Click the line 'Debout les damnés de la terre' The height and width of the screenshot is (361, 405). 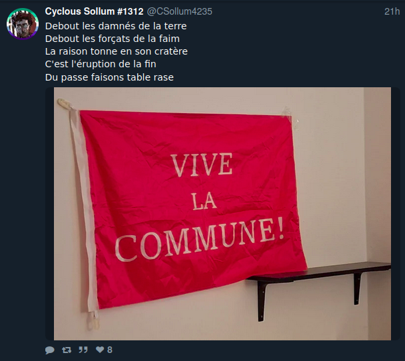pos(116,26)
